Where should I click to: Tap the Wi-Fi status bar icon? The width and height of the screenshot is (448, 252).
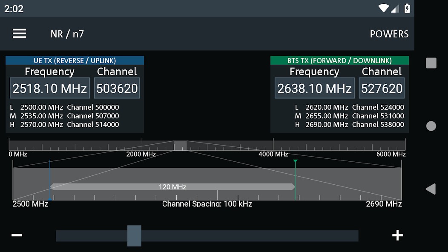pos(383,8)
